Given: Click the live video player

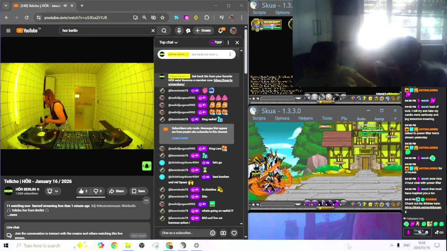Looking at the screenshot, I should 77,106.
